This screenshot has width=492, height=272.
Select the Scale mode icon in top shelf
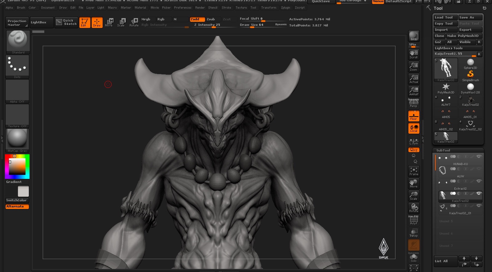pyautogui.click(x=121, y=22)
